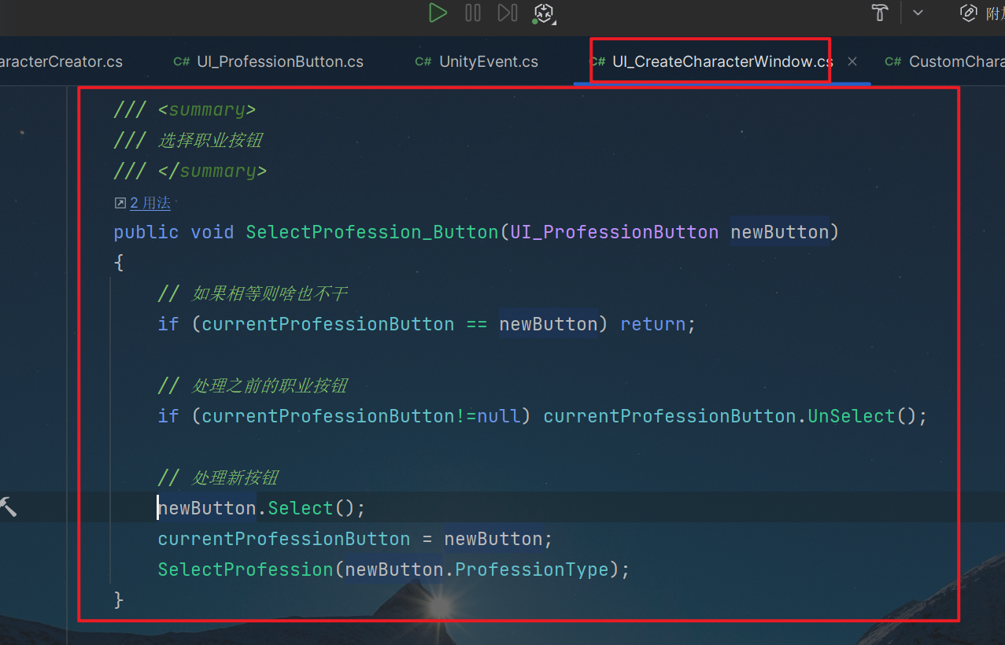Click ProfessionType property in last line
1005x645 pixels.
click(x=532, y=569)
